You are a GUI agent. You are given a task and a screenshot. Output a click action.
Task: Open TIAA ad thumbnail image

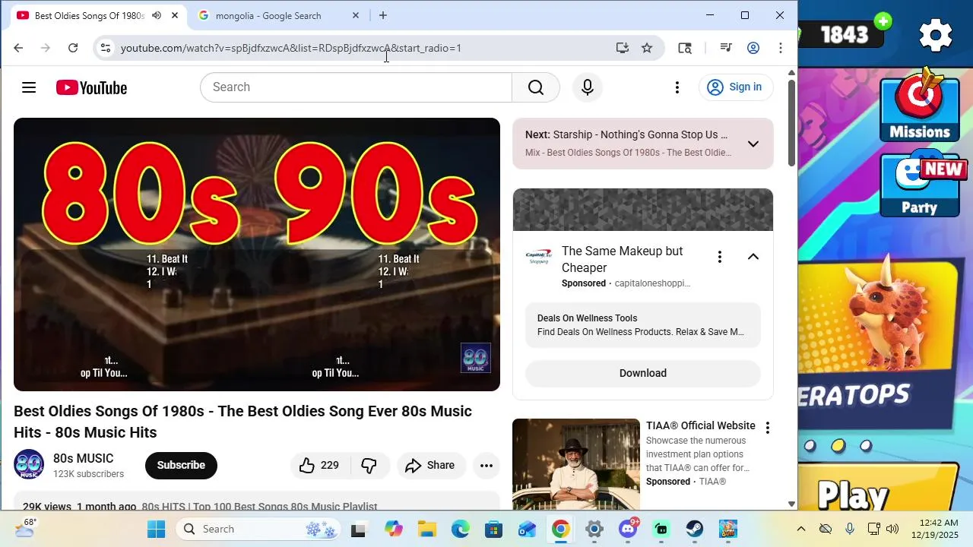(576, 464)
